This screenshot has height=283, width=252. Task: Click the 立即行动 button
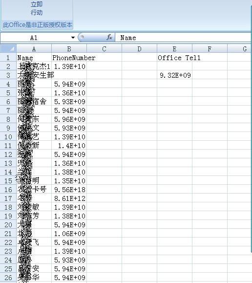37,8
